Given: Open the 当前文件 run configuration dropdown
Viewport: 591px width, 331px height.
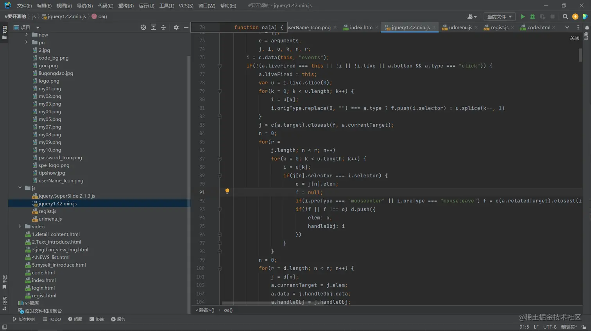Looking at the screenshot, I should click(x=499, y=17).
